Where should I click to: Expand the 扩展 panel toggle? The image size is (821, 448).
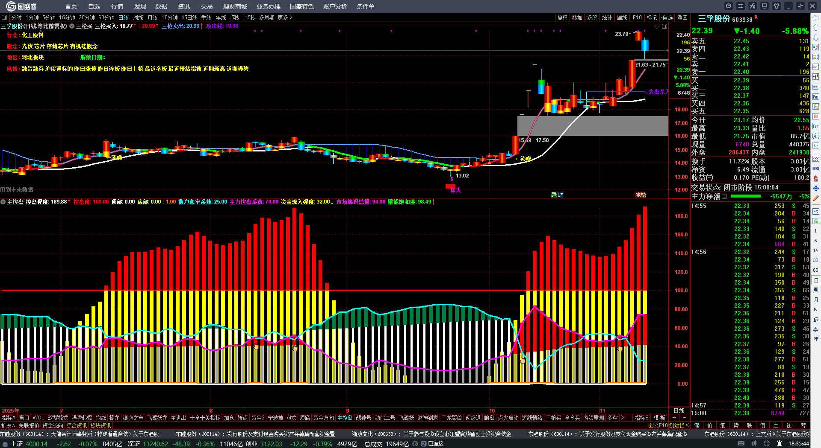click(x=8, y=425)
